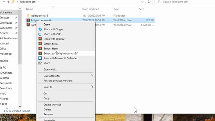Click WinRAR icon beside Open with WinRAR

click(x=40, y=39)
